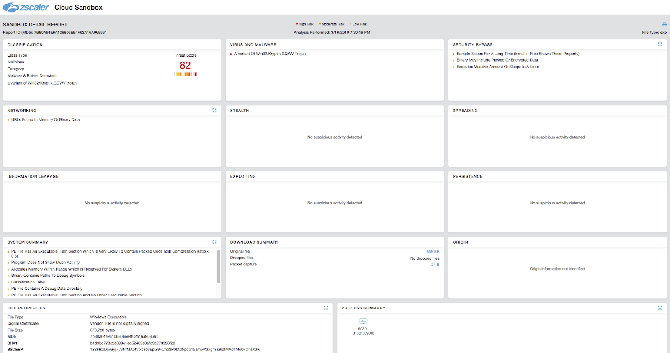Expand the Security Bypass panel
This screenshot has height=353, width=670.
[660, 44]
